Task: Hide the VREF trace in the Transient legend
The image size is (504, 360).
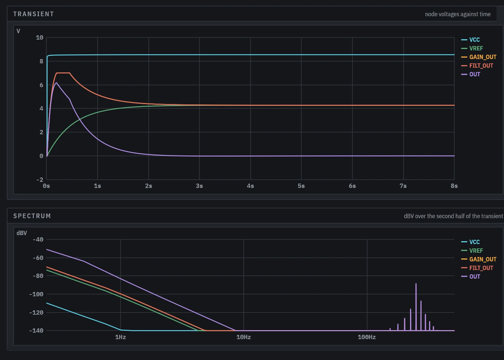Action: tap(472, 48)
